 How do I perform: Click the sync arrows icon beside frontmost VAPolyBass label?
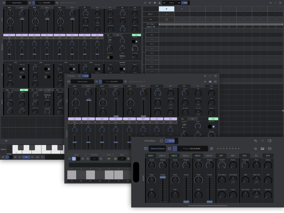[x=161, y=141]
